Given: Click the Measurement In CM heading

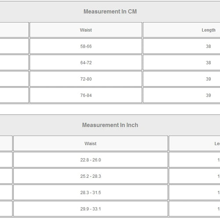Looking at the screenshot, I should 110,11.
